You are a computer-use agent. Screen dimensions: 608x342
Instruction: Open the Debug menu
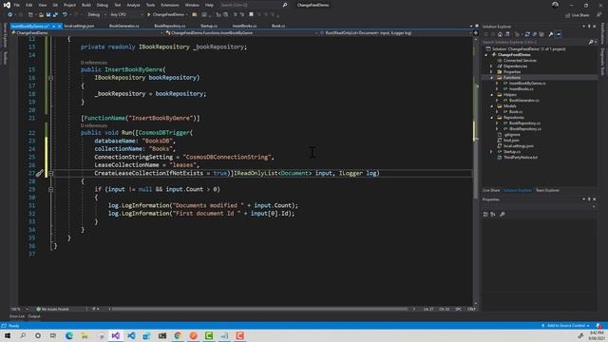coord(103,5)
